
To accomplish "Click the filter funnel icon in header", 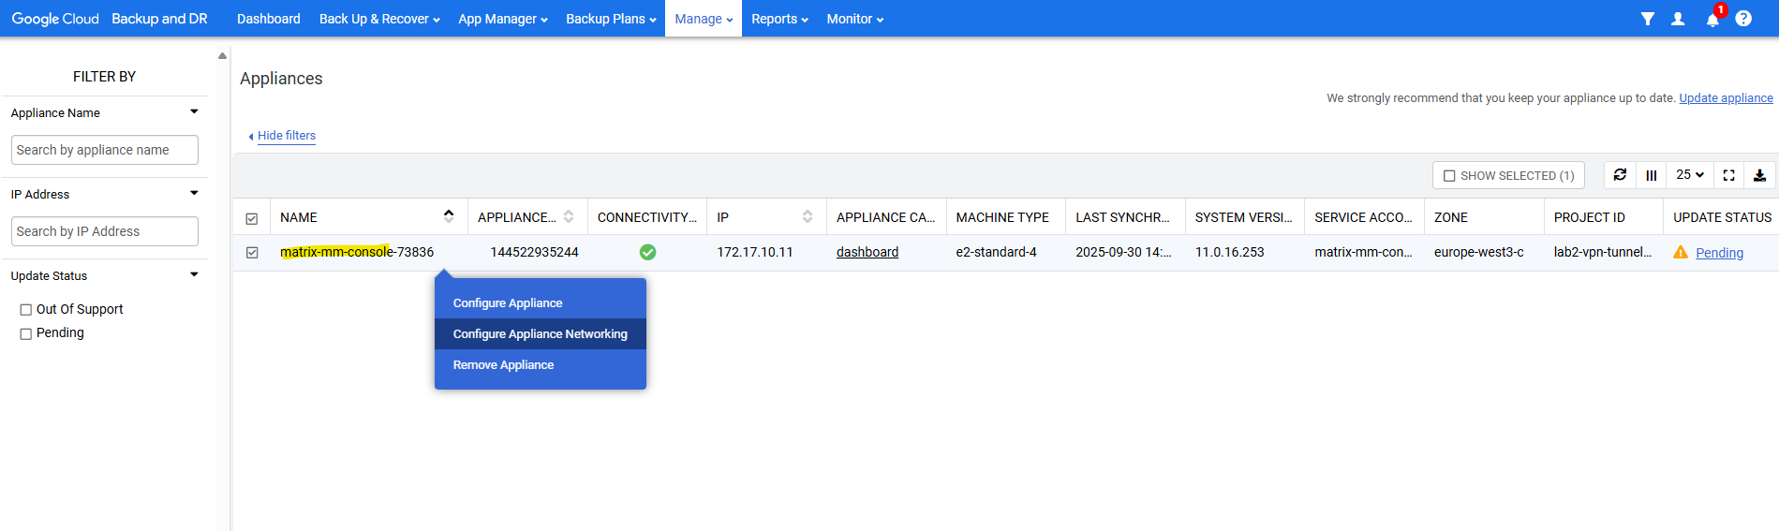I will coord(1647,19).
